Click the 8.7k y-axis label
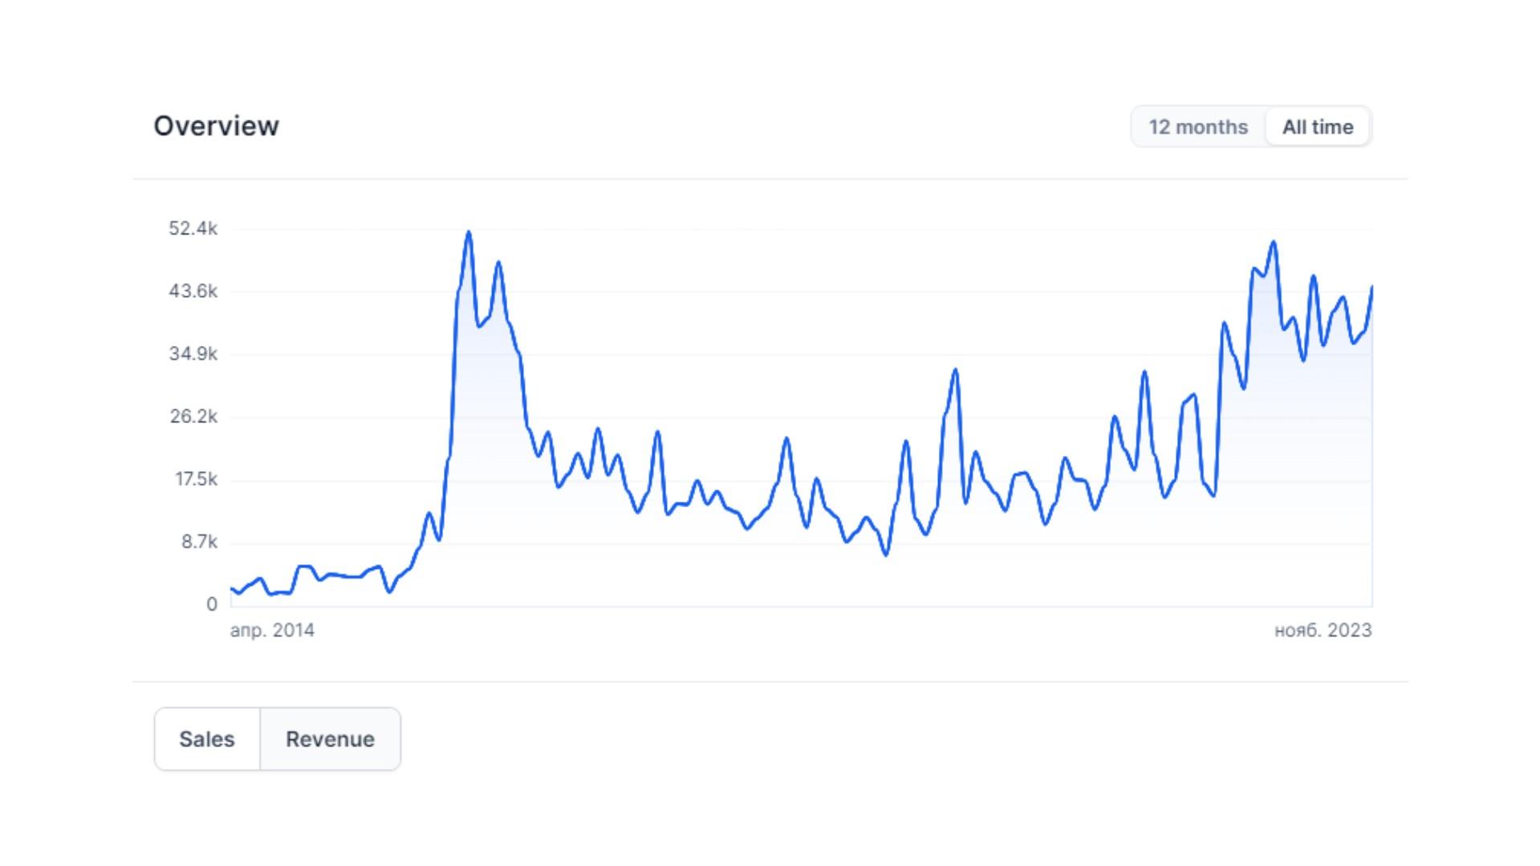 (199, 542)
